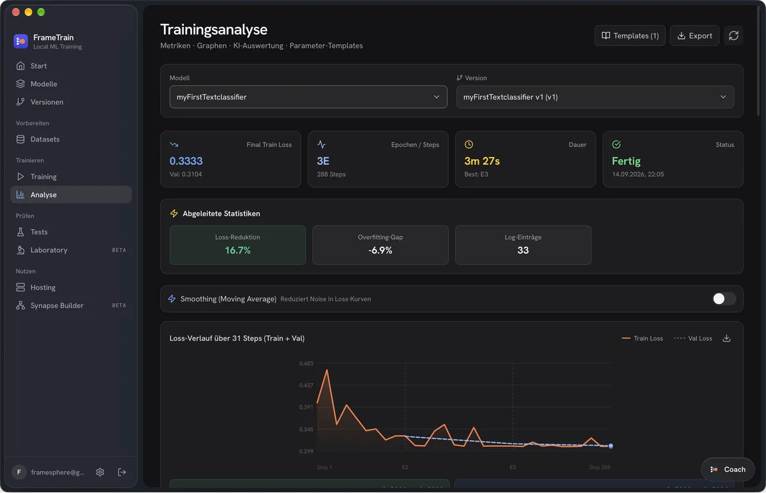Image resolution: width=766 pixels, height=493 pixels.
Task: Open the Version dropdown myFirstTextclassifier v1
Action: 595,97
